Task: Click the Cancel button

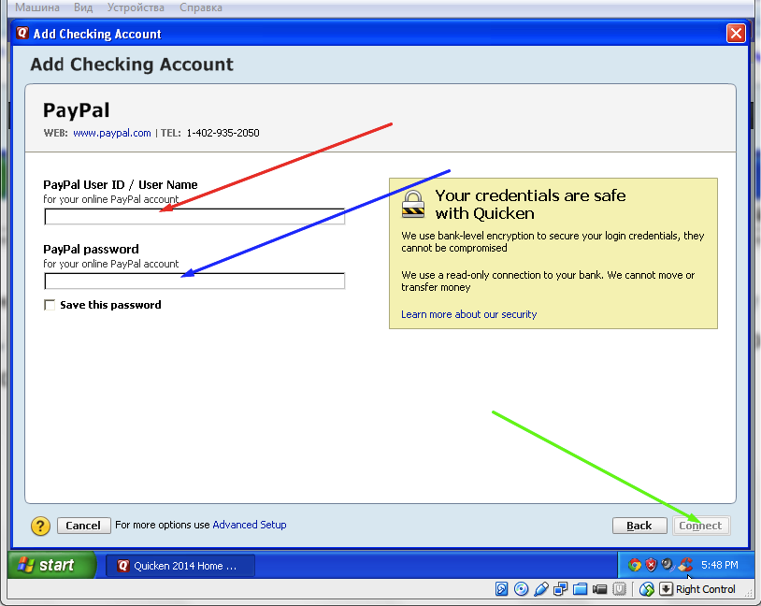Action: pyautogui.click(x=83, y=526)
